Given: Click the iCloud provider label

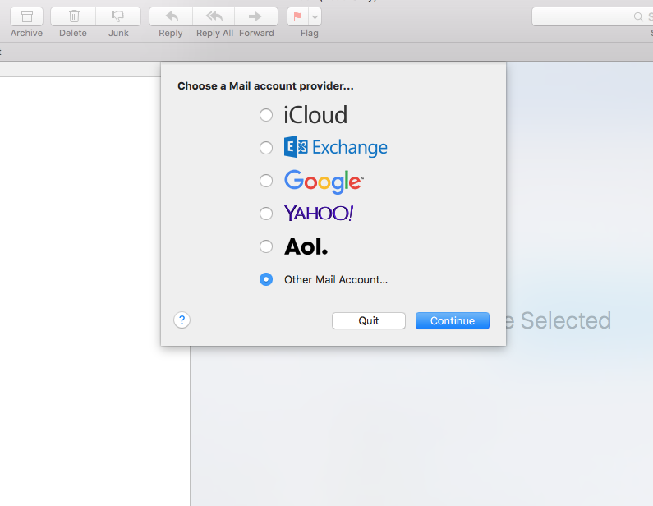Looking at the screenshot, I should pos(315,115).
